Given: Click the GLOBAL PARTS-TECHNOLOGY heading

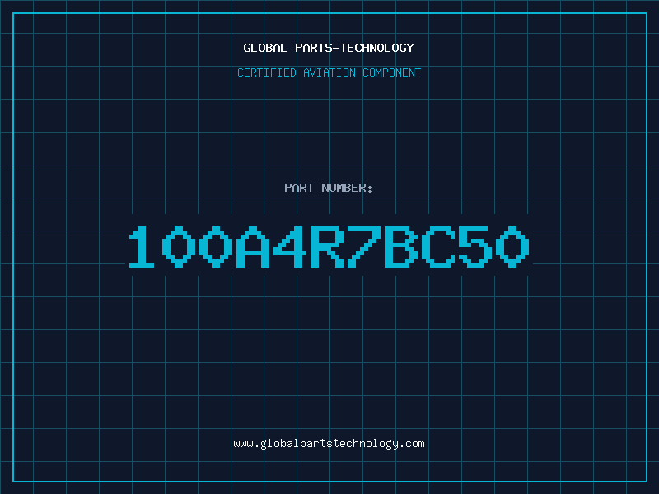Looking at the screenshot, I should pos(329,48).
